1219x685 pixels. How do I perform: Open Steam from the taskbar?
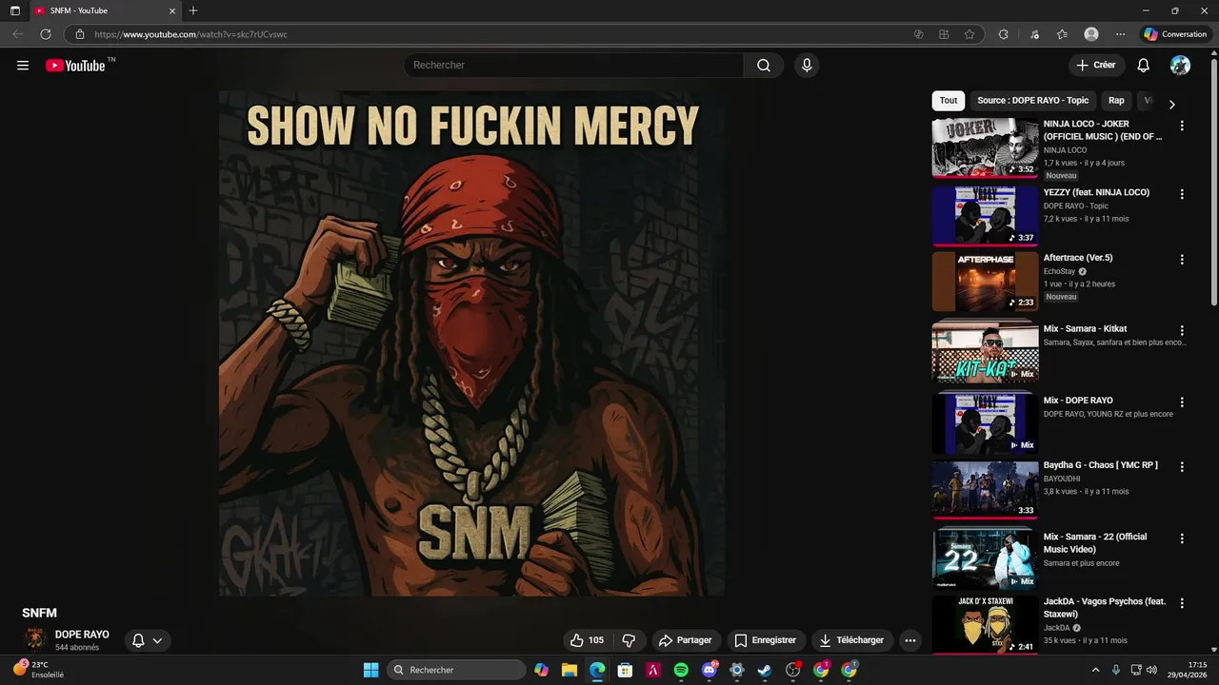[x=764, y=670]
